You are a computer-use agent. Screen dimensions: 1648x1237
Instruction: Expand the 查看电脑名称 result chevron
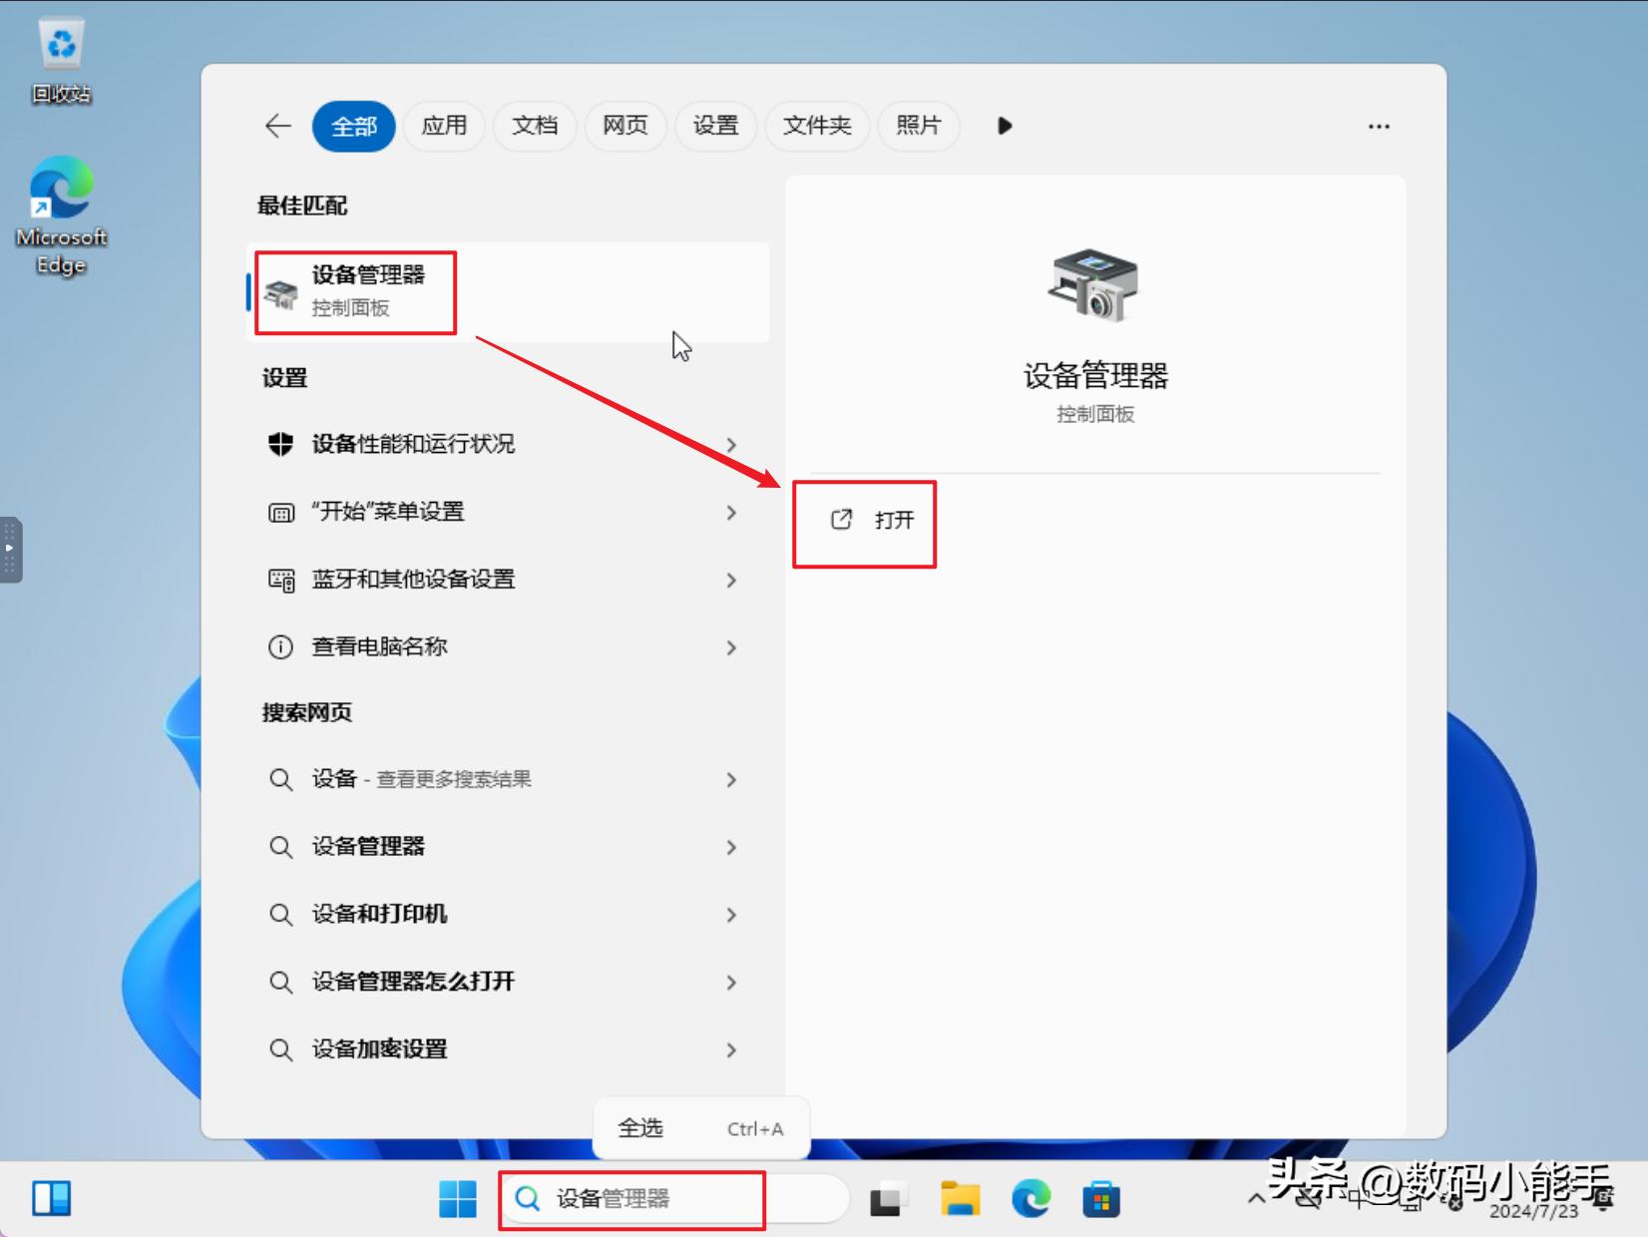[731, 648]
